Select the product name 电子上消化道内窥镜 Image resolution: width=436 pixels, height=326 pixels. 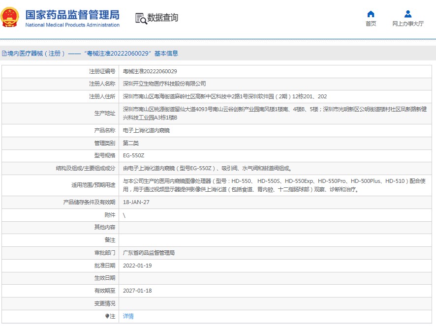click(146, 131)
